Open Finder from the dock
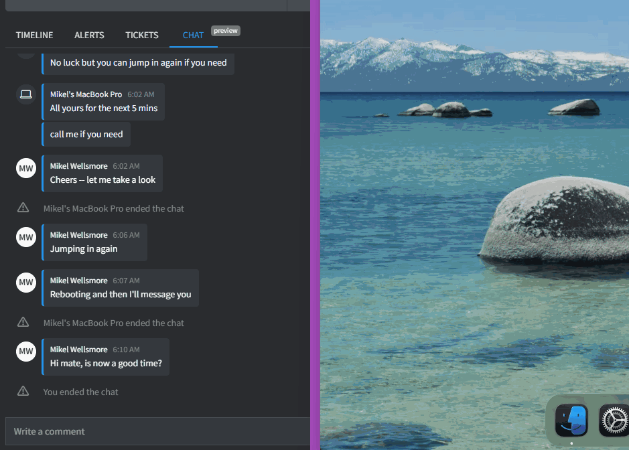This screenshot has width=629, height=450. coord(571,421)
